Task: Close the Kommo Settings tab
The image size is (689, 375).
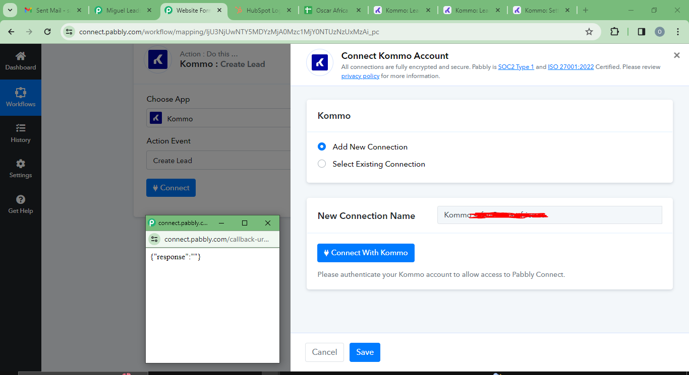Action: click(x=567, y=10)
